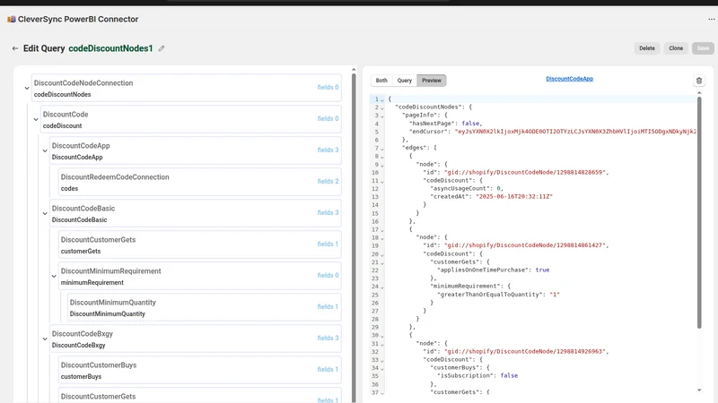The height and width of the screenshot is (403, 718).
Task: Click the Clone button
Action: 676,48
